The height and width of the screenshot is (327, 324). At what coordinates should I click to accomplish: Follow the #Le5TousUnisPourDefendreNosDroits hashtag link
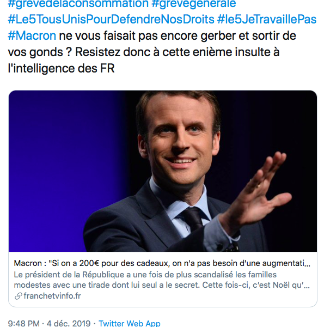coord(111,20)
